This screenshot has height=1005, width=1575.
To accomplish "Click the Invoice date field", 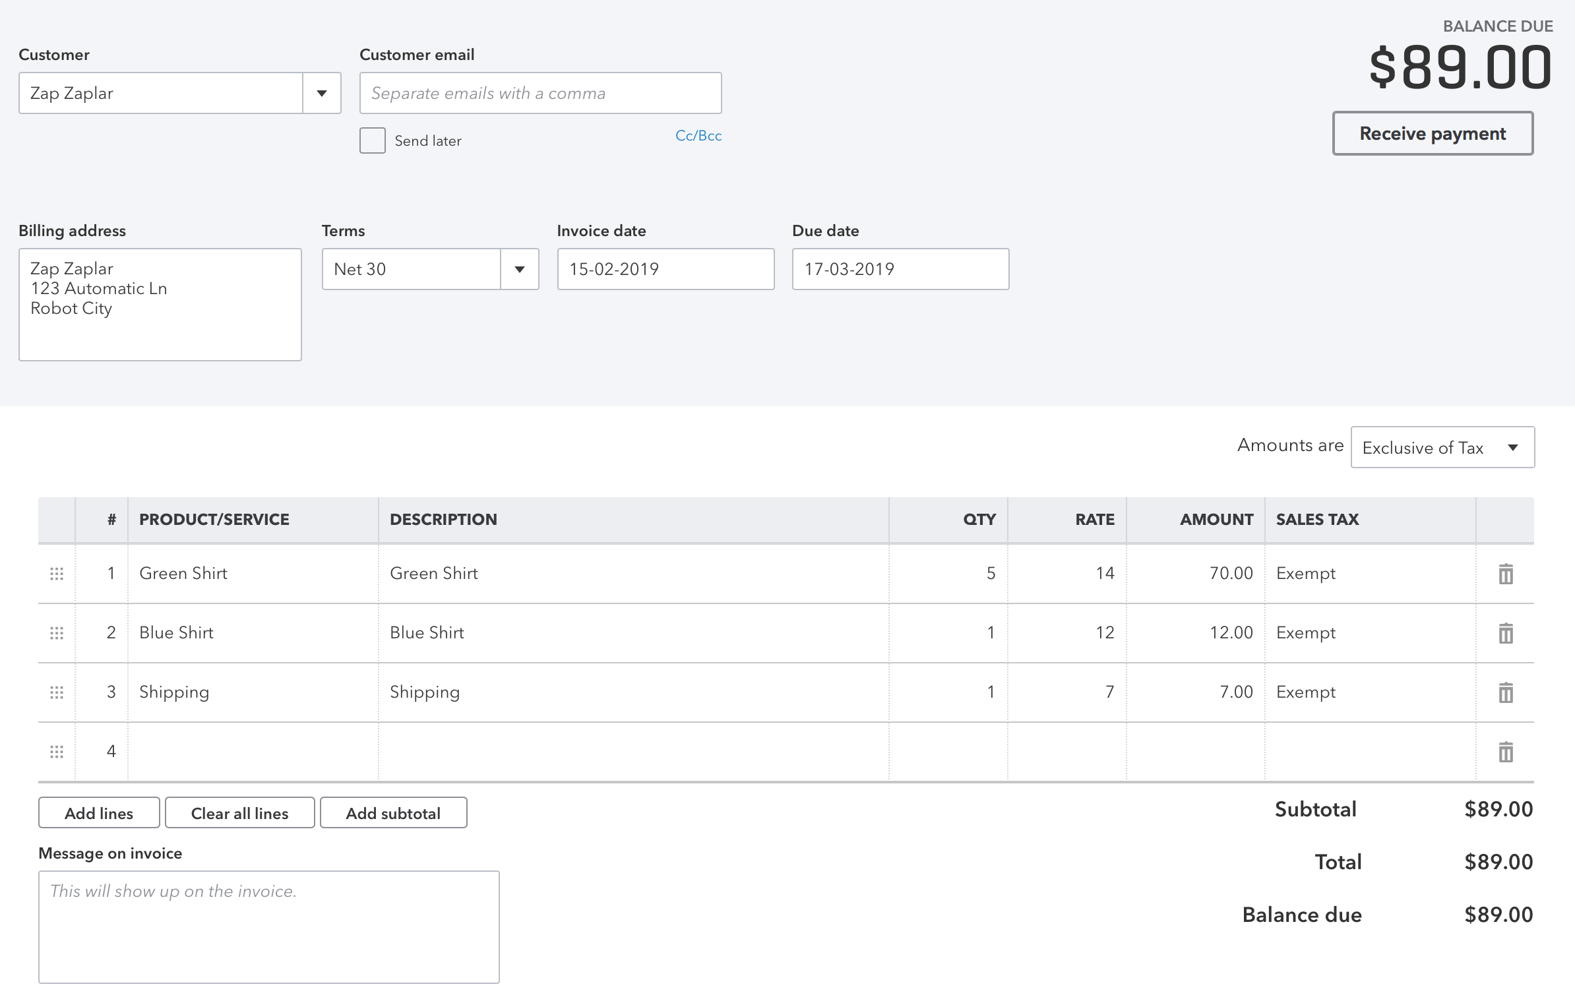I will (x=665, y=269).
